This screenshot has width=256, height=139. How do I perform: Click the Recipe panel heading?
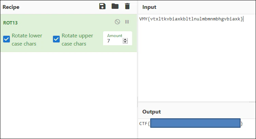tap(11, 7)
